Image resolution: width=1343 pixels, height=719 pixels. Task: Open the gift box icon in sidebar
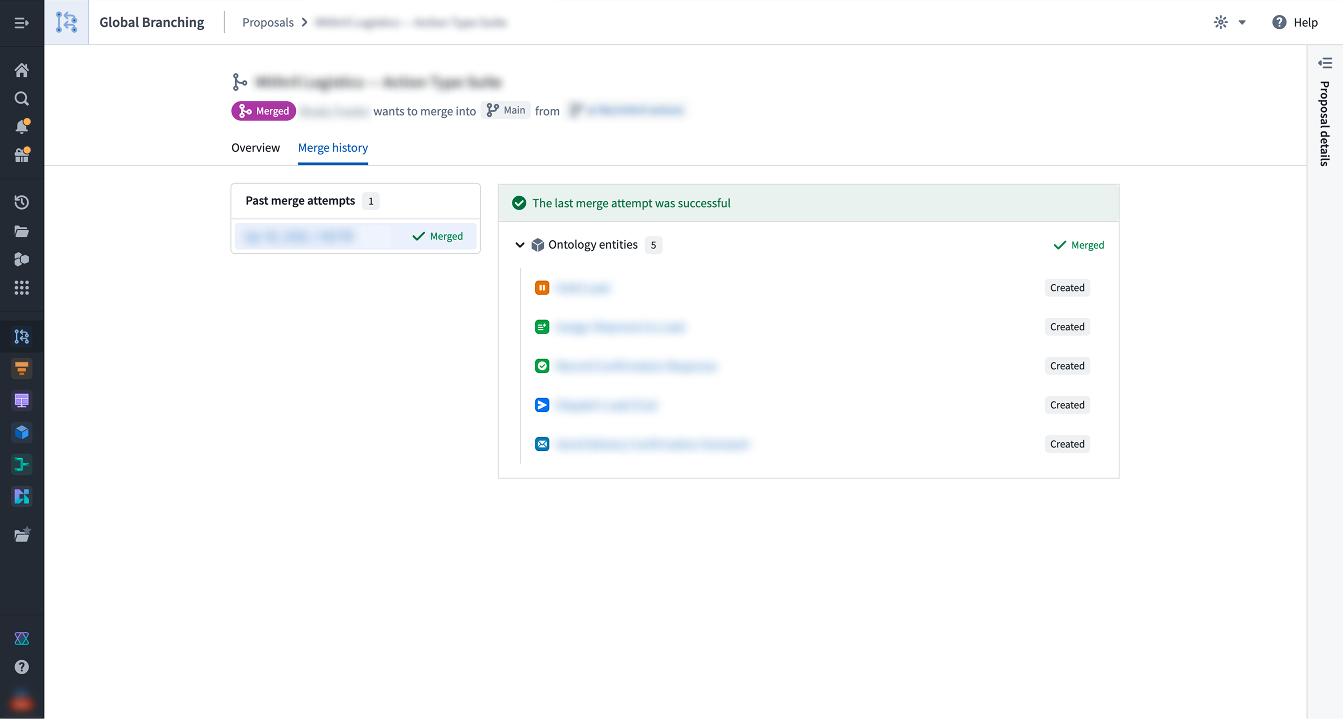click(x=21, y=155)
